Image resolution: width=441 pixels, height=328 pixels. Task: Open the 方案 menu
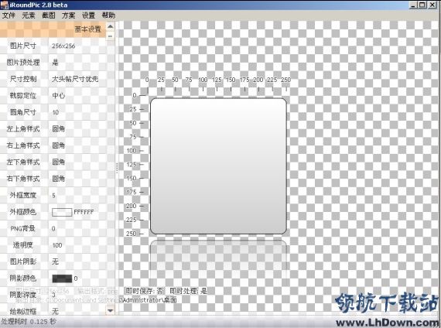click(x=68, y=15)
